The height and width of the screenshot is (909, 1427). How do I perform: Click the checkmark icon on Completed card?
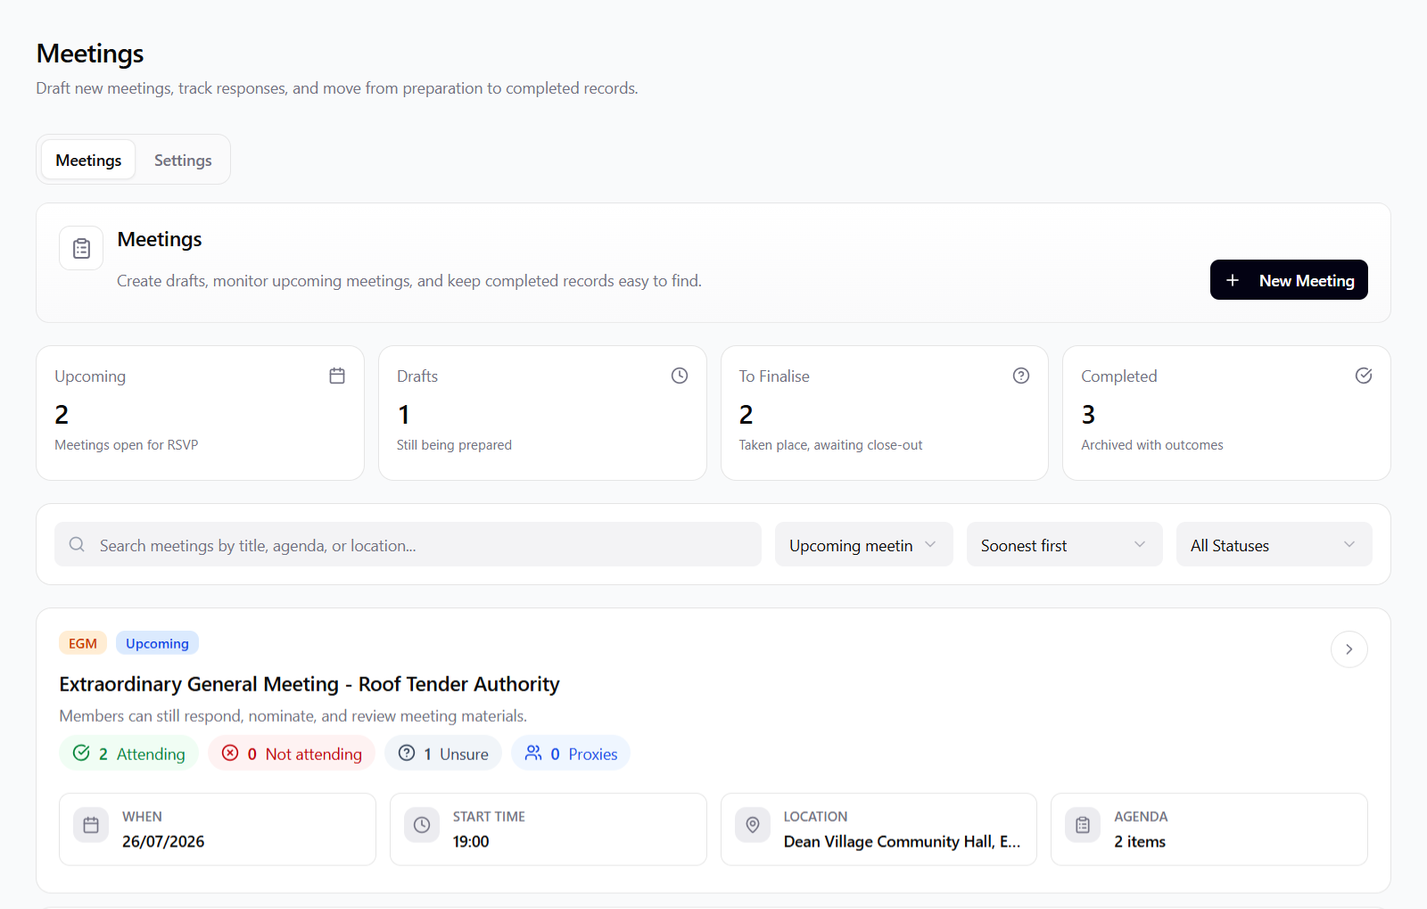coord(1364,376)
